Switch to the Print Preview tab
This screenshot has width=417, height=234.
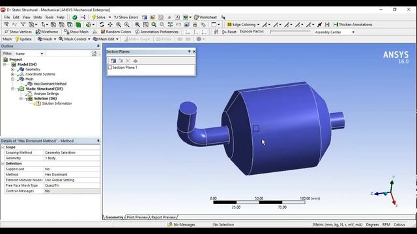(137, 217)
